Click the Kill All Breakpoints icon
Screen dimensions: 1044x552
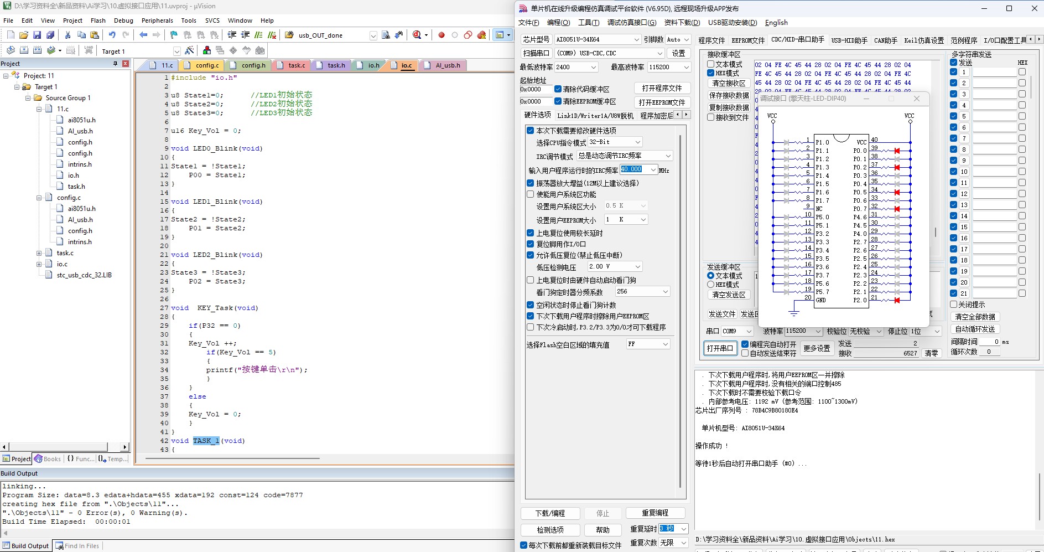pyautogui.click(x=482, y=35)
